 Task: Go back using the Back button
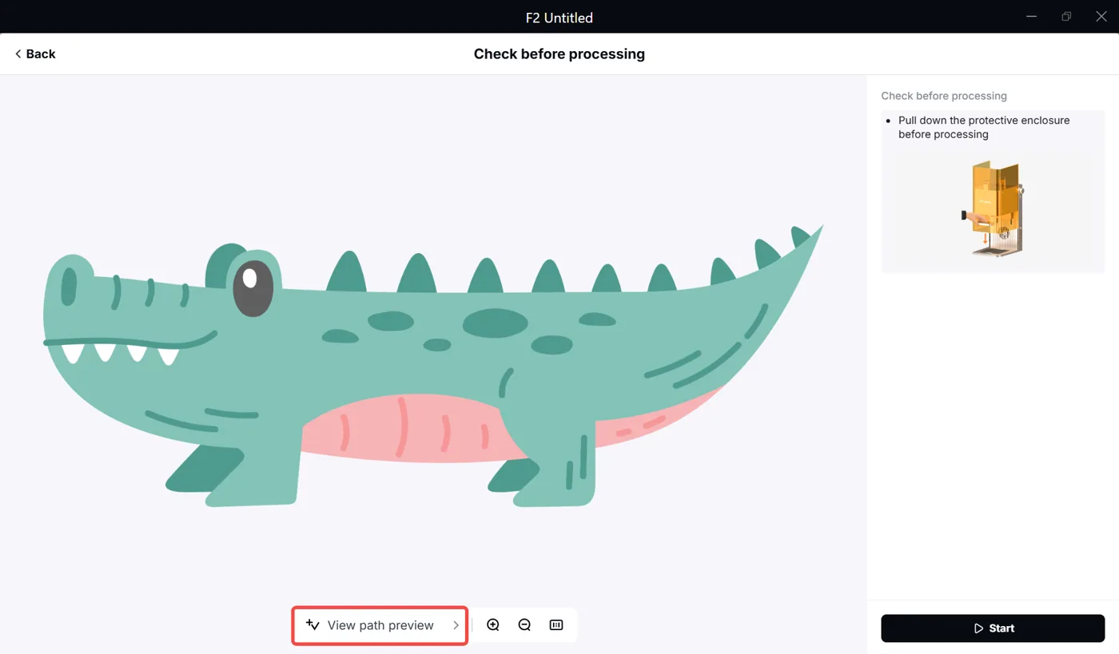coord(35,54)
